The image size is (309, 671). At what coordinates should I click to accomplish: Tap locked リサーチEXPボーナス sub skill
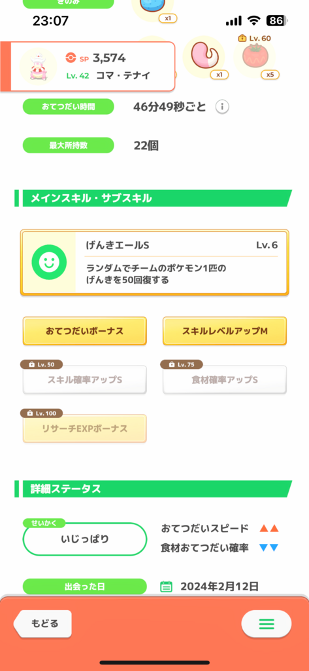pos(84,429)
